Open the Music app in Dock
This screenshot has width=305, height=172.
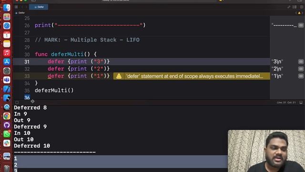click(x=7, y=53)
